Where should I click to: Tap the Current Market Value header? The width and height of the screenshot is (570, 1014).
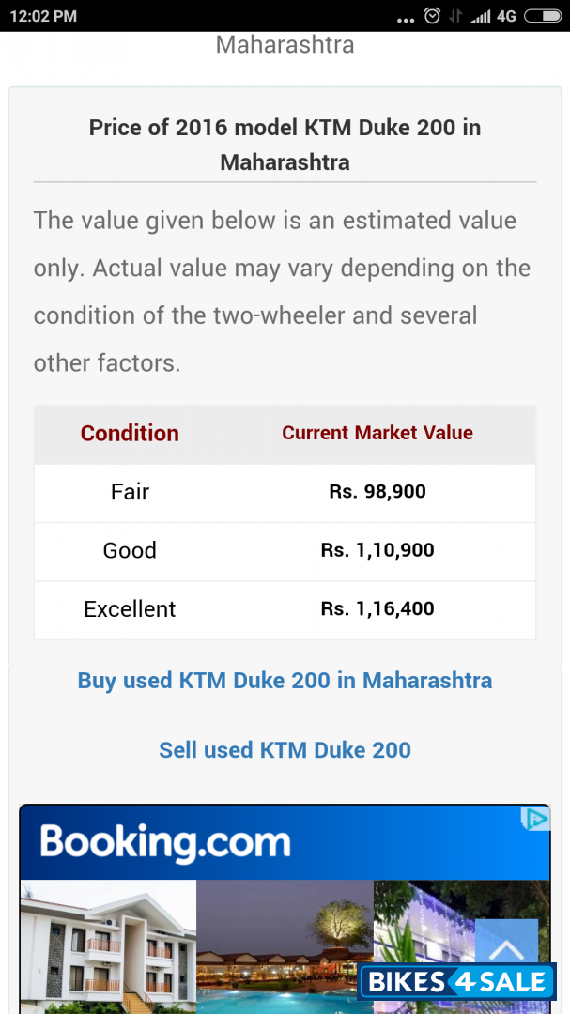pyautogui.click(x=377, y=433)
